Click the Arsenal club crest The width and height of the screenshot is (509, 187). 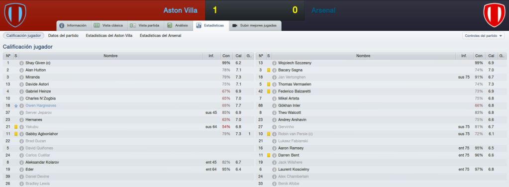[494, 15]
